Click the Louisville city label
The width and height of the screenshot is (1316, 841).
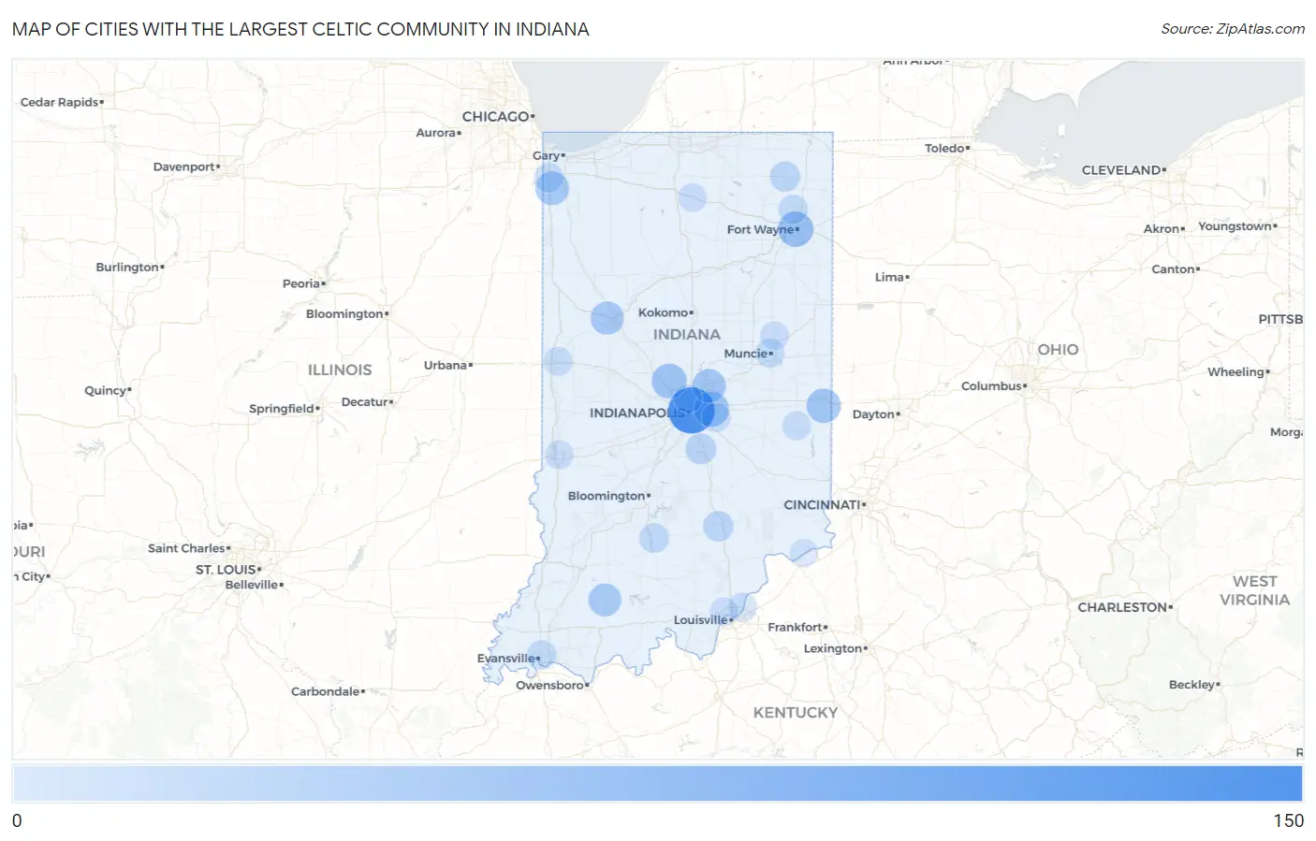tap(700, 620)
